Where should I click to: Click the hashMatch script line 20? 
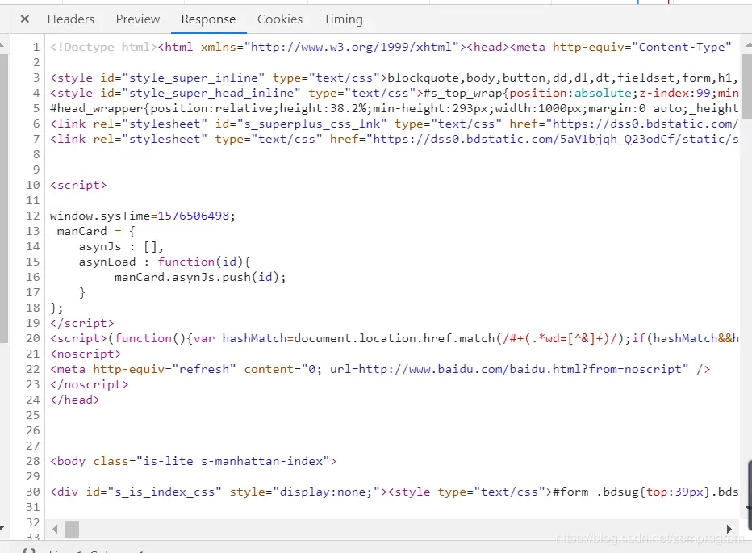[x=395, y=338]
